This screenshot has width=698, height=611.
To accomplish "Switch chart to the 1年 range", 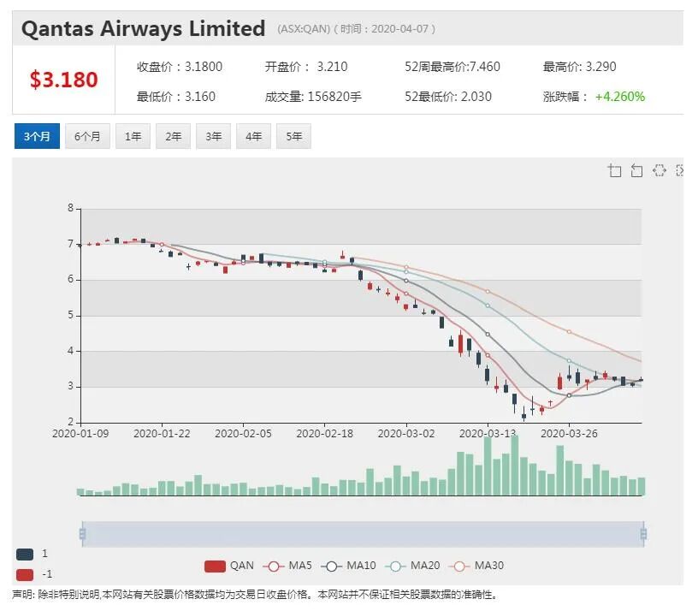I will (133, 136).
